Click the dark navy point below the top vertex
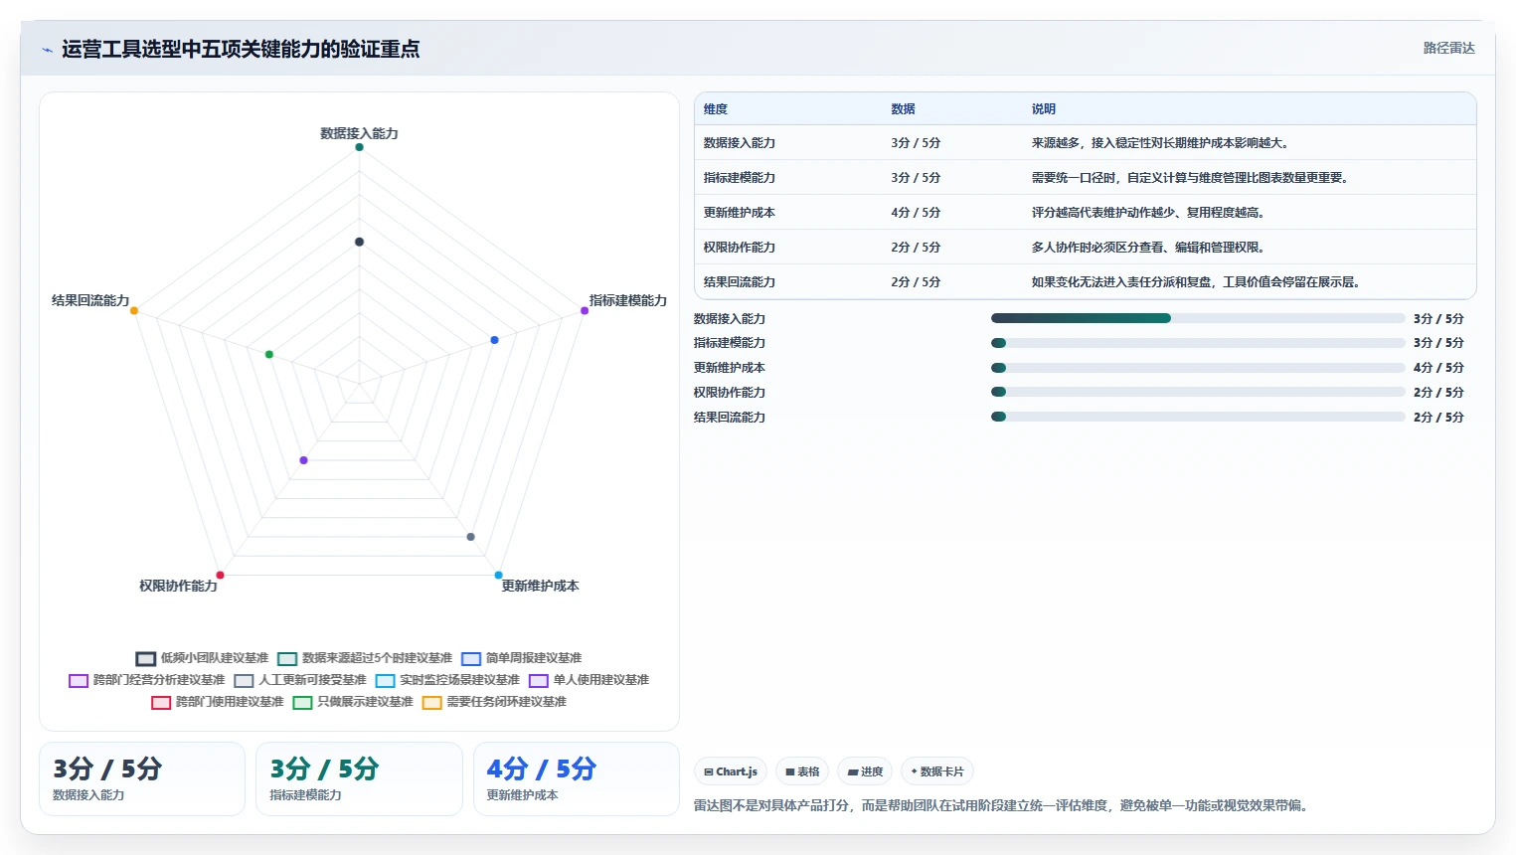 (359, 242)
